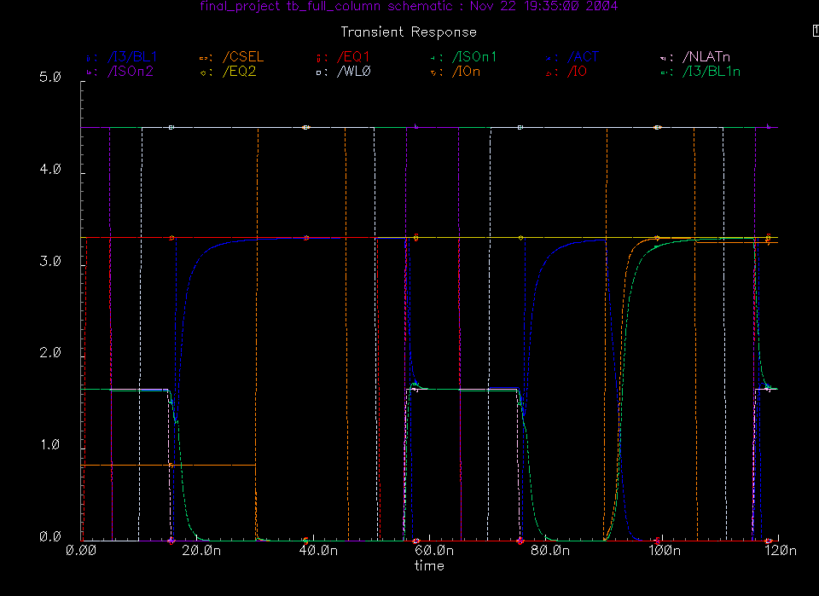
Task: Click the 40.0n x-axis value
Action: 318,551
